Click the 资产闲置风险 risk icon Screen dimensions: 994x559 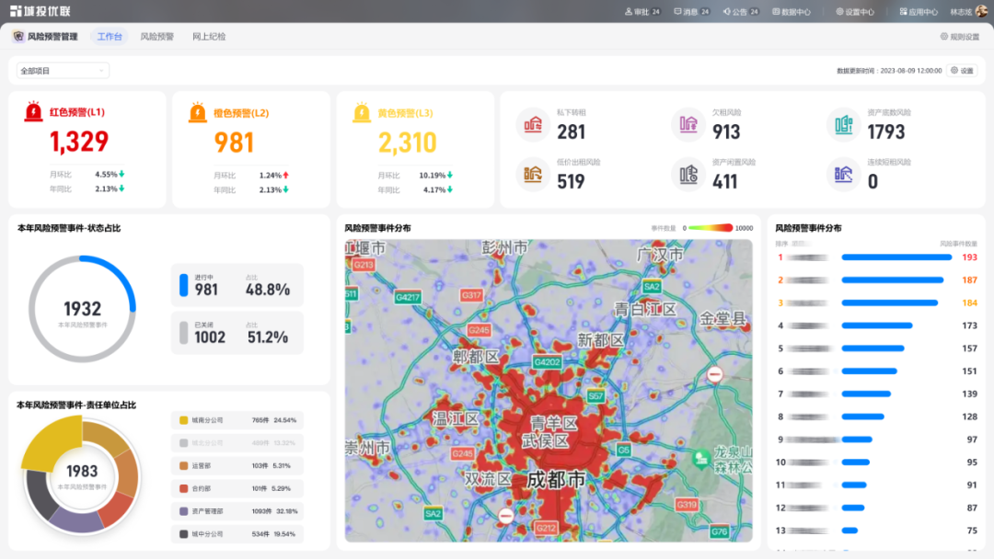(x=687, y=174)
